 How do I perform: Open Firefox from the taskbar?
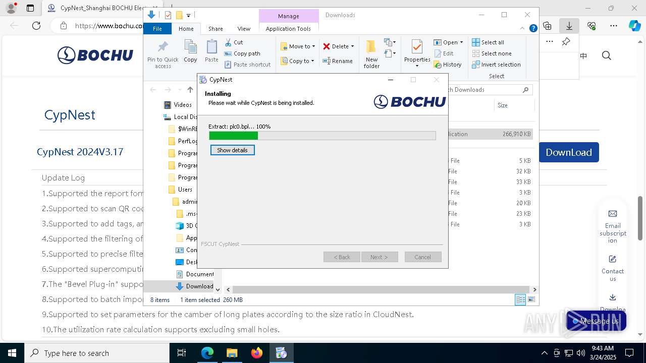click(x=257, y=353)
